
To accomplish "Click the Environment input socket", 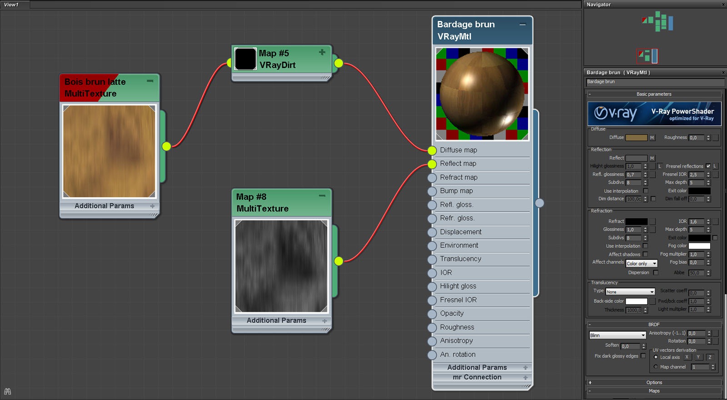I will pyautogui.click(x=432, y=246).
